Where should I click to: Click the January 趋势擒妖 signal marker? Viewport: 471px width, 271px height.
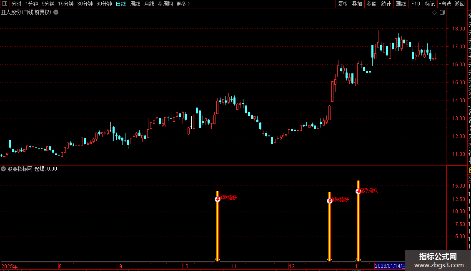(x=358, y=191)
